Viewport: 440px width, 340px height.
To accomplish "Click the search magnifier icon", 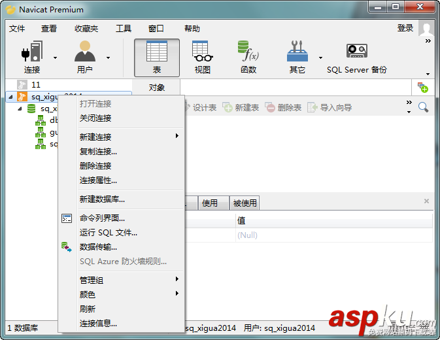I will point(423,107).
